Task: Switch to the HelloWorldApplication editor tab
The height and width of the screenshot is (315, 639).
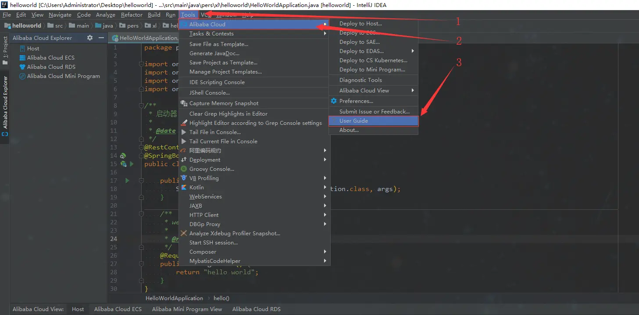Action: click(145, 38)
